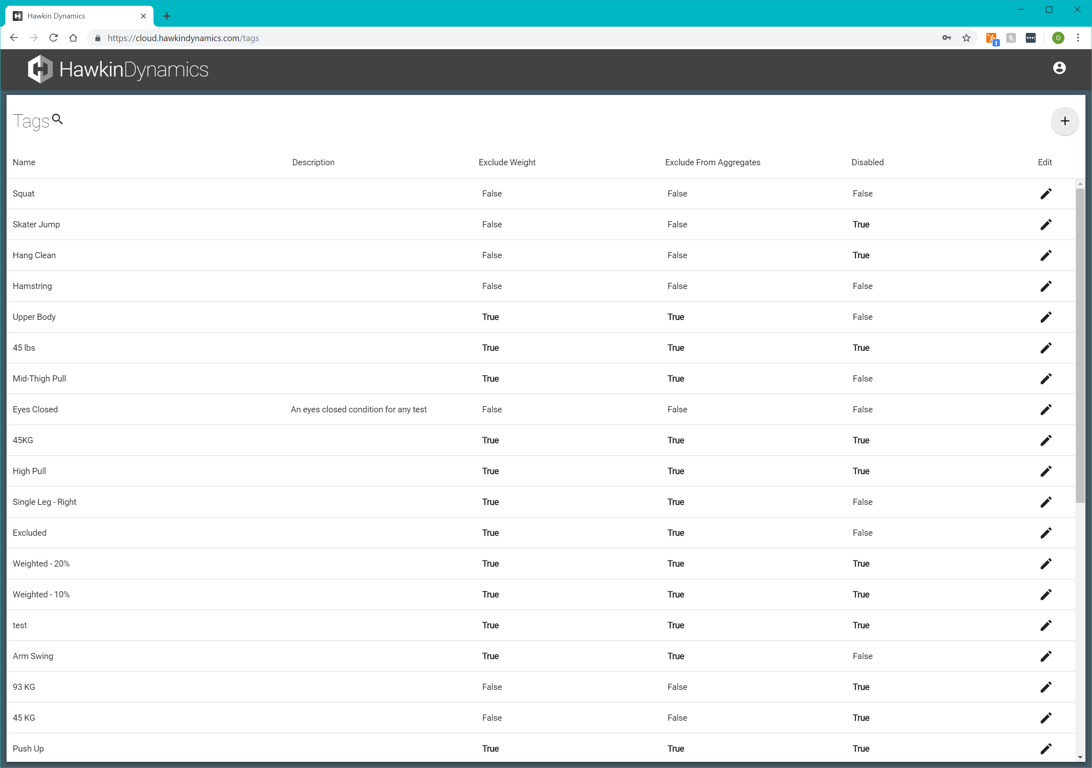Edit the Excluded tag
This screenshot has height=768, width=1092.
pyautogui.click(x=1046, y=533)
